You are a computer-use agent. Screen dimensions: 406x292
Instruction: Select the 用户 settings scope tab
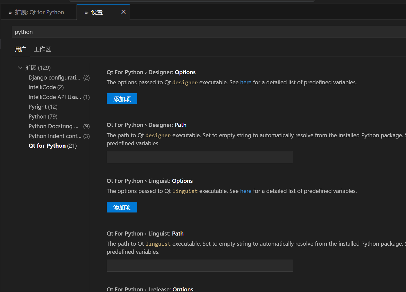[x=21, y=49]
